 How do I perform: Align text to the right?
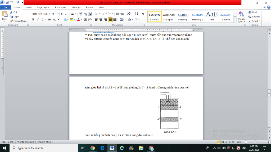(x=105, y=20)
